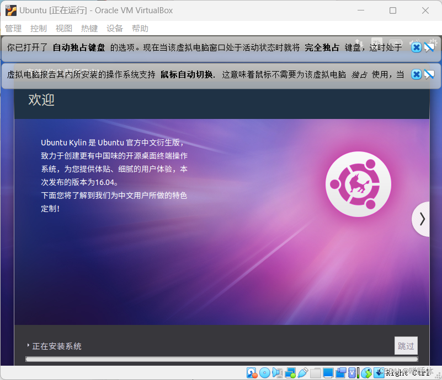Open the 热键 menu
Viewport: 442px width, 380px height.
tap(89, 29)
